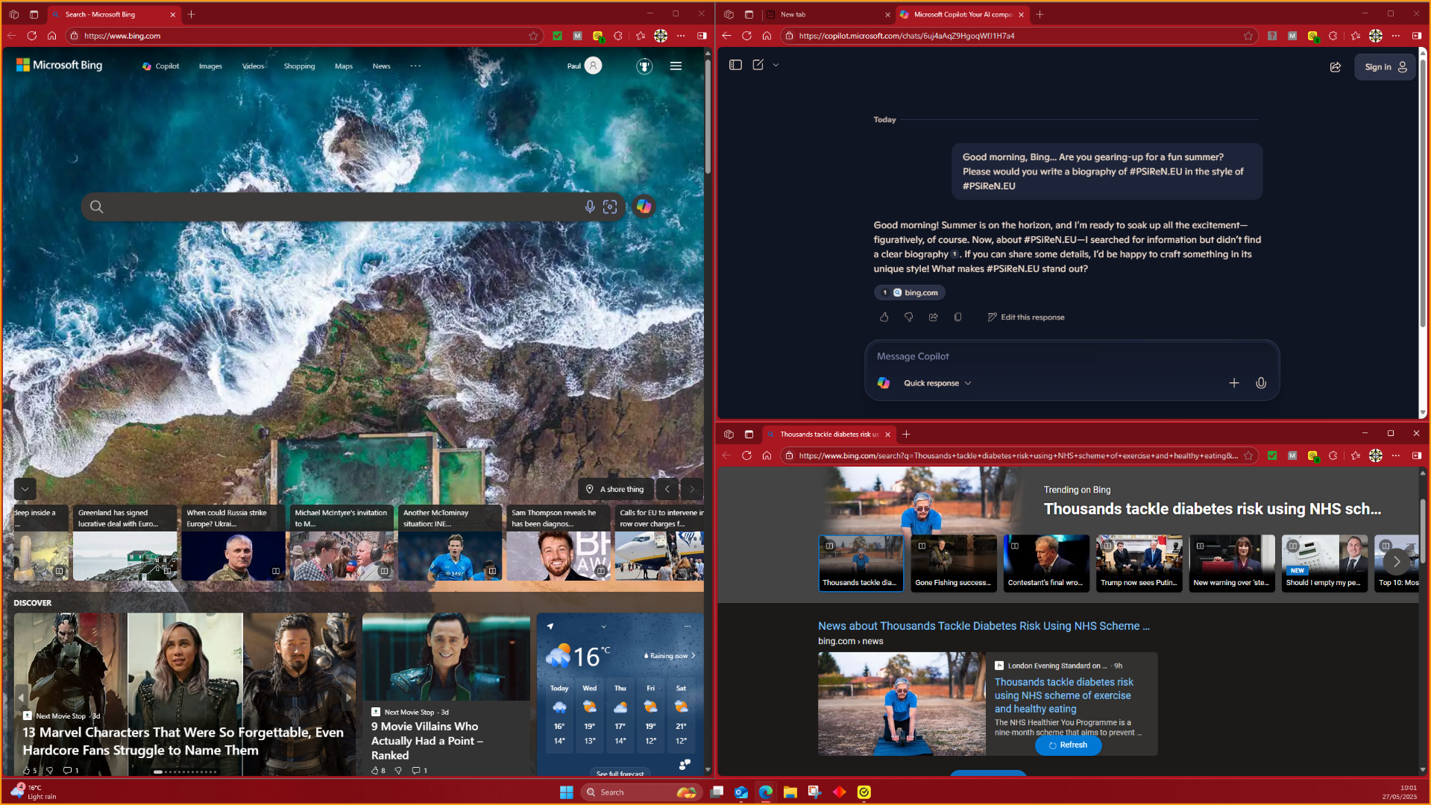Start a new Copilot chat
The image size is (1431, 805).
click(758, 65)
